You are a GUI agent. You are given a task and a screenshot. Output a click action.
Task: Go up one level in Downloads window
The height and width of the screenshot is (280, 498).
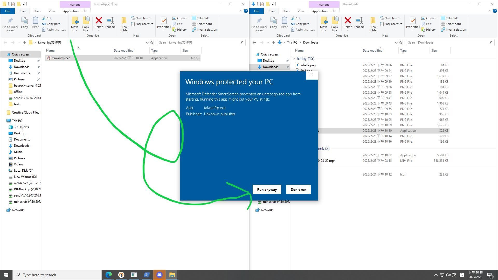(273, 43)
